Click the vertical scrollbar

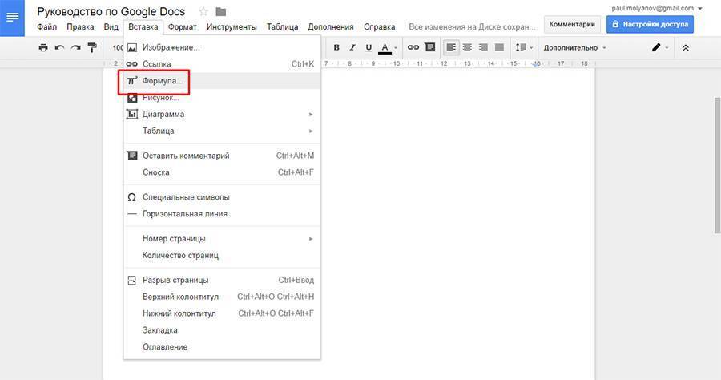[x=717, y=166]
